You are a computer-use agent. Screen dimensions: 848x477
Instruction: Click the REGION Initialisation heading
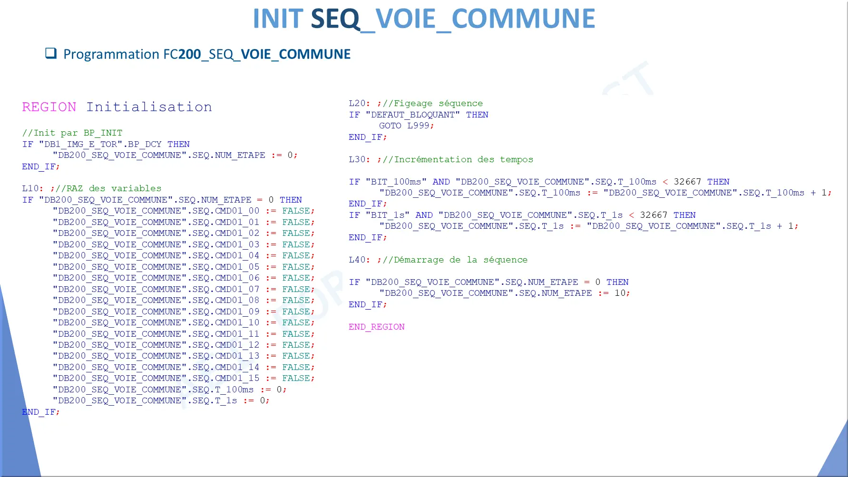[x=117, y=107]
